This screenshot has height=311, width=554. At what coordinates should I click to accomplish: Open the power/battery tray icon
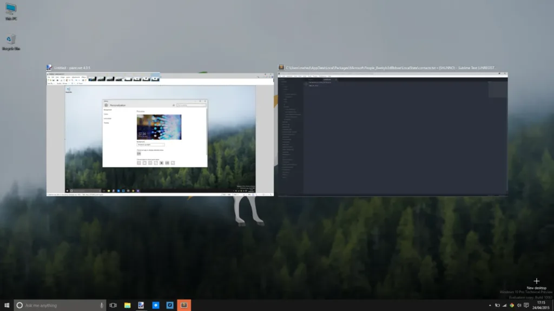(x=497, y=306)
